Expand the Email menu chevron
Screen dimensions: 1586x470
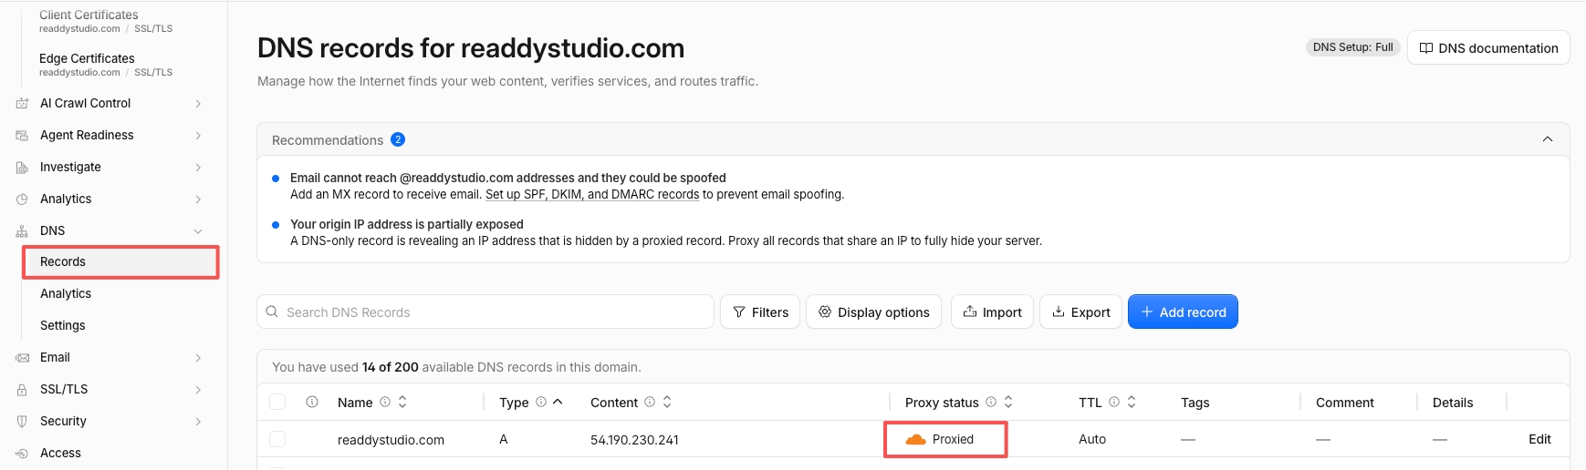(x=198, y=358)
